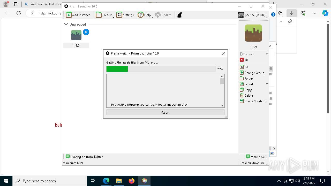Expand the Launch dropdown arrow
This screenshot has height=186, width=331.
tap(267, 54)
